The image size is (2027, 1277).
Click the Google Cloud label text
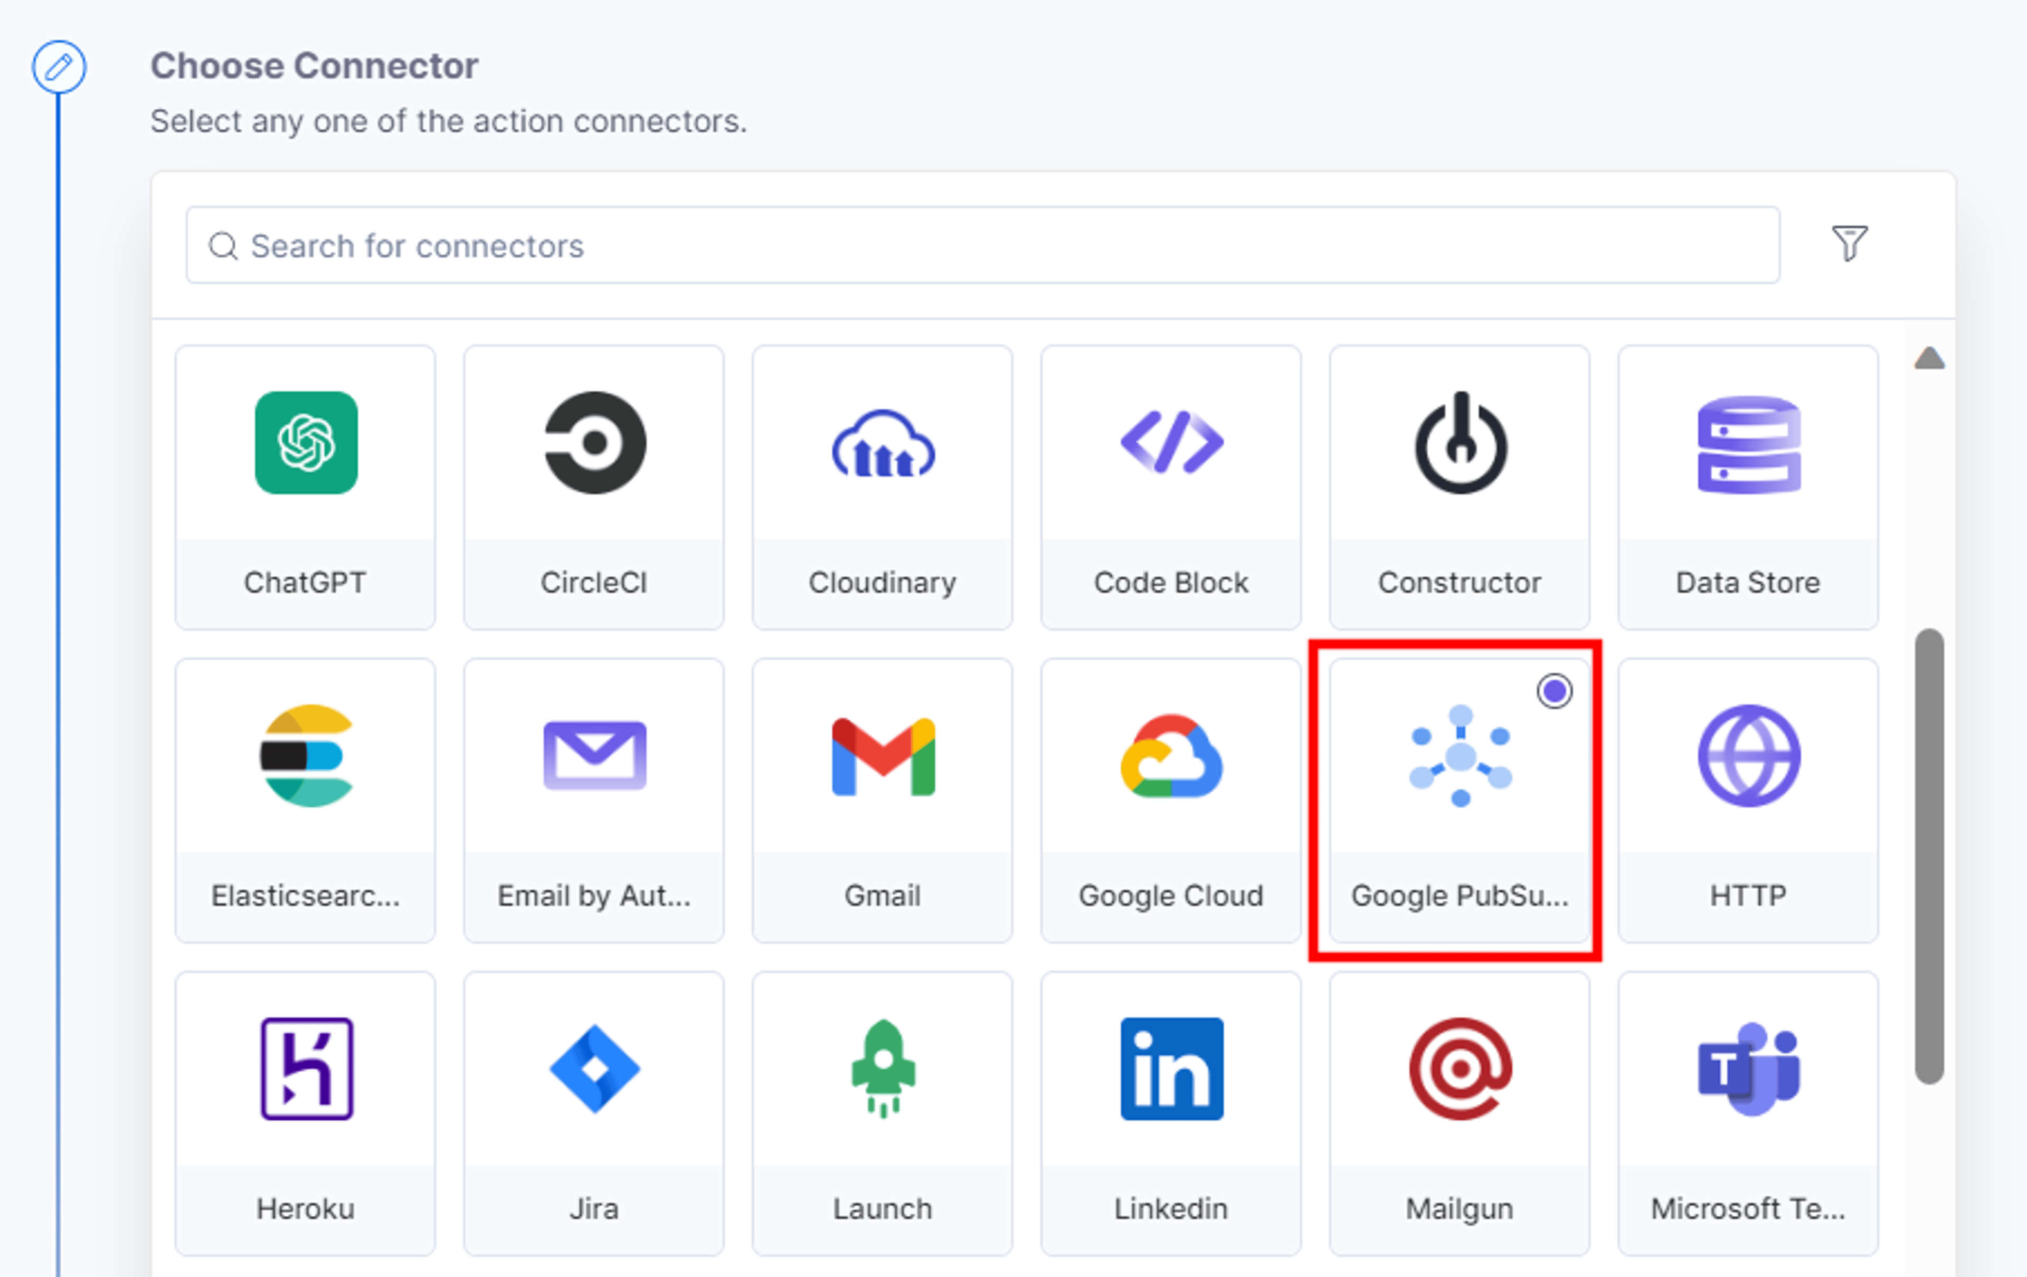(x=1171, y=897)
